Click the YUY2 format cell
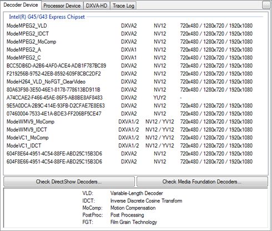The image size is (272, 231). (160, 98)
